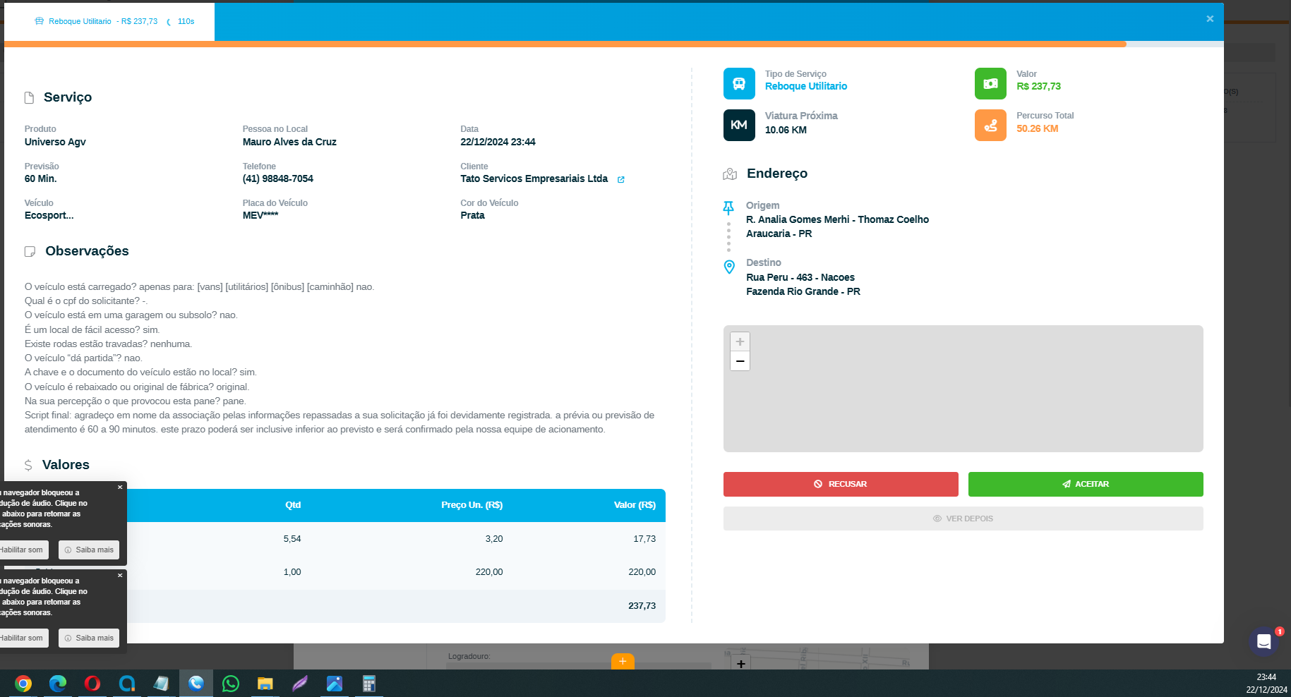
Task: Click the Tipo de Serviço bus icon
Action: (x=739, y=83)
